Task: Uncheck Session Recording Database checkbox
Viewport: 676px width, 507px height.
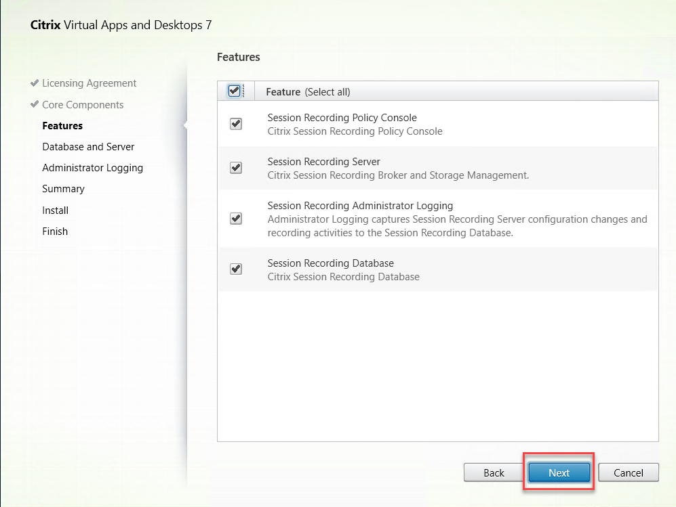Action: click(236, 269)
